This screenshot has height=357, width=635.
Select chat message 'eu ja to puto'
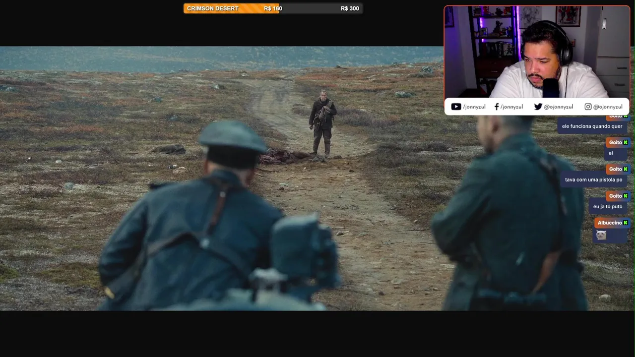pos(608,207)
